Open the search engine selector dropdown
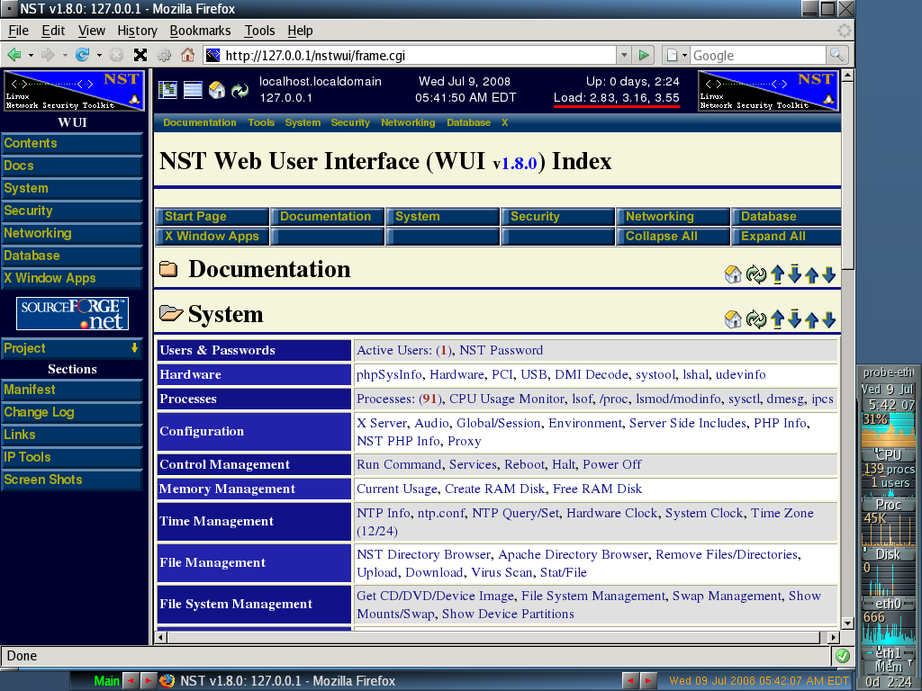 675,55
